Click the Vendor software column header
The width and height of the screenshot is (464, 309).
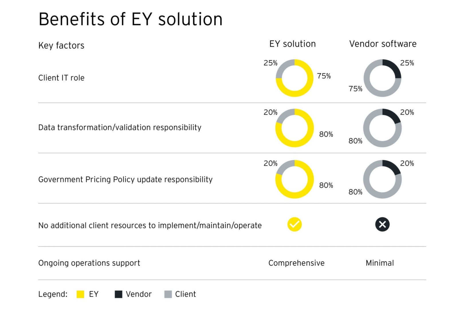[x=383, y=44]
